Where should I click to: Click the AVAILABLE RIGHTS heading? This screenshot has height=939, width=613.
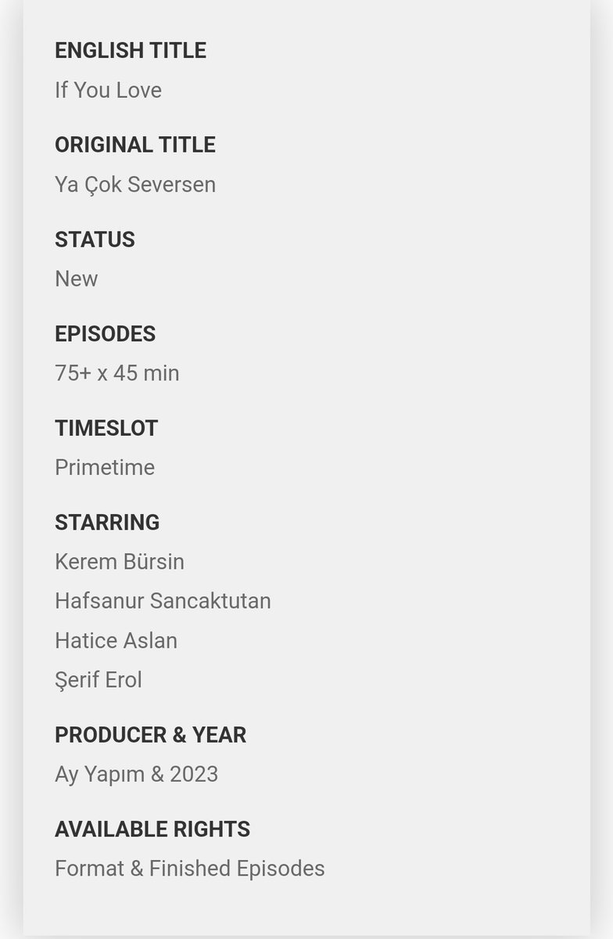152,829
